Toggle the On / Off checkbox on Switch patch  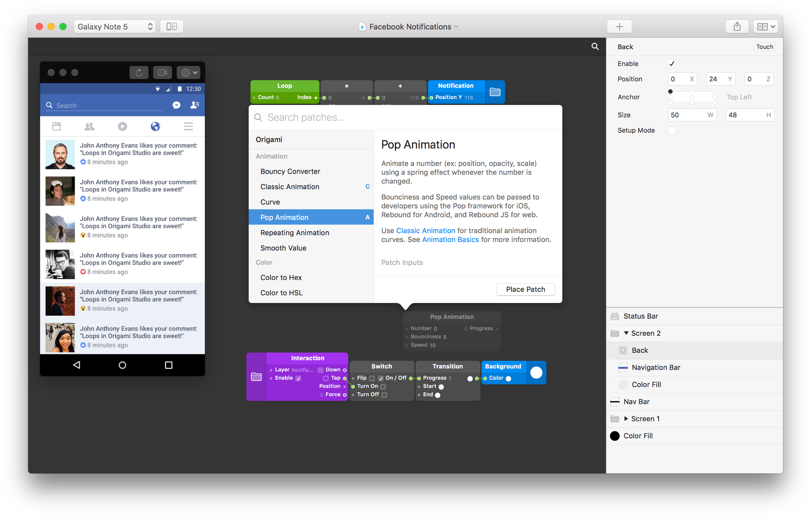click(381, 378)
